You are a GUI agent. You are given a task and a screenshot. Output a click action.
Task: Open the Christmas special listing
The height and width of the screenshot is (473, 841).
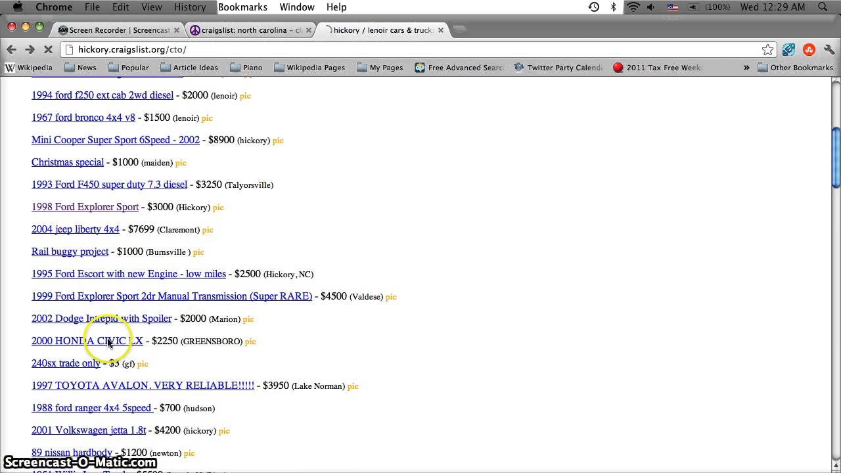click(68, 162)
